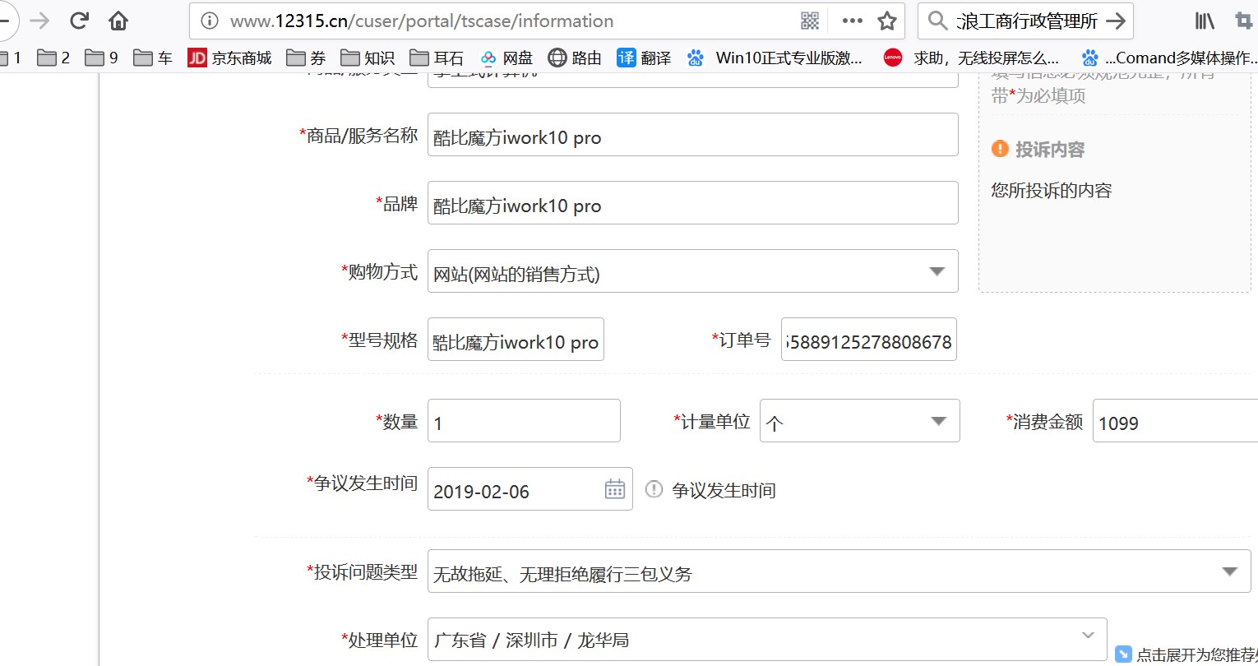Open the Comand多媒体操作 bookmark
Screen dimensions: 1258x666
[x=1169, y=58]
